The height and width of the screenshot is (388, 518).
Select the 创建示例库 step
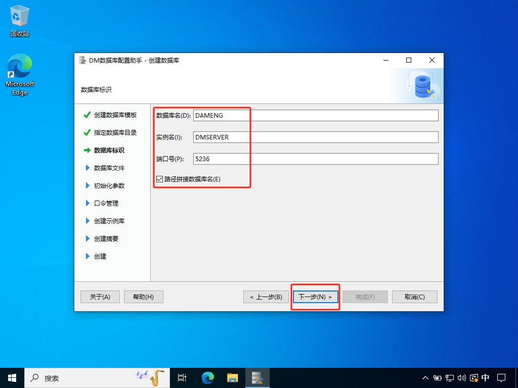click(x=109, y=221)
